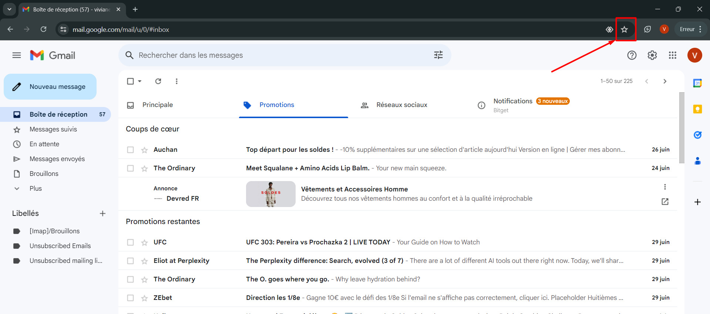Open Devred FR ad options three-dot menu
The image size is (710, 314).
[665, 187]
